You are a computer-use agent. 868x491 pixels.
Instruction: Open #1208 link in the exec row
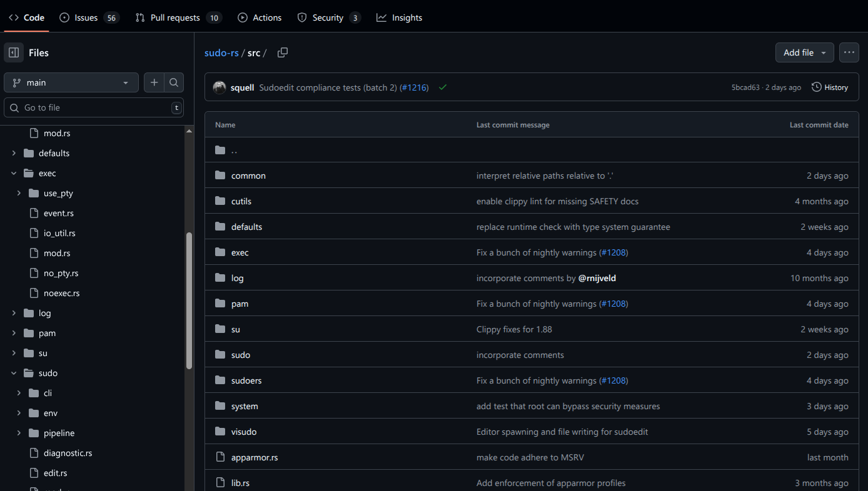click(613, 252)
